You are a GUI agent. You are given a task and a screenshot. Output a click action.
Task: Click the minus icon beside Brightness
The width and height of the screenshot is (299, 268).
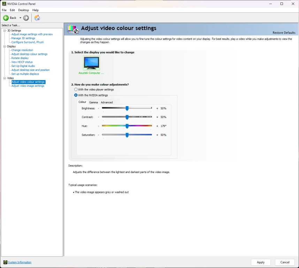(x=98, y=109)
